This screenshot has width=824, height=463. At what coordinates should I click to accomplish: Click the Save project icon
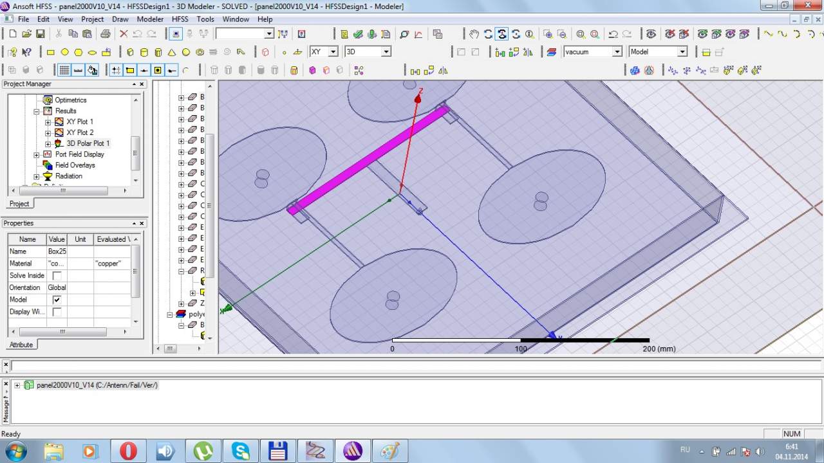click(40, 33)
